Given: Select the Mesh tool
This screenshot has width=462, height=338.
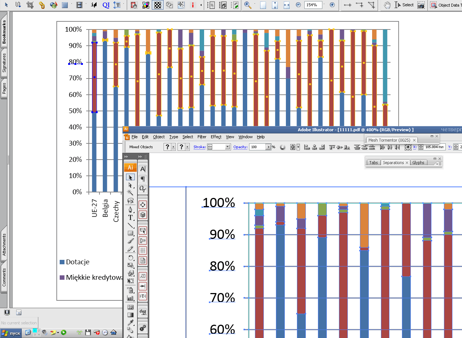Looking at the screenshot, I should (x=130, y=307).
